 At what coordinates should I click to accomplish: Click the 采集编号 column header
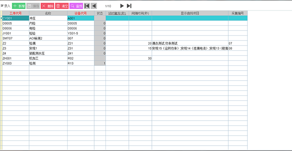coord(238,13)
